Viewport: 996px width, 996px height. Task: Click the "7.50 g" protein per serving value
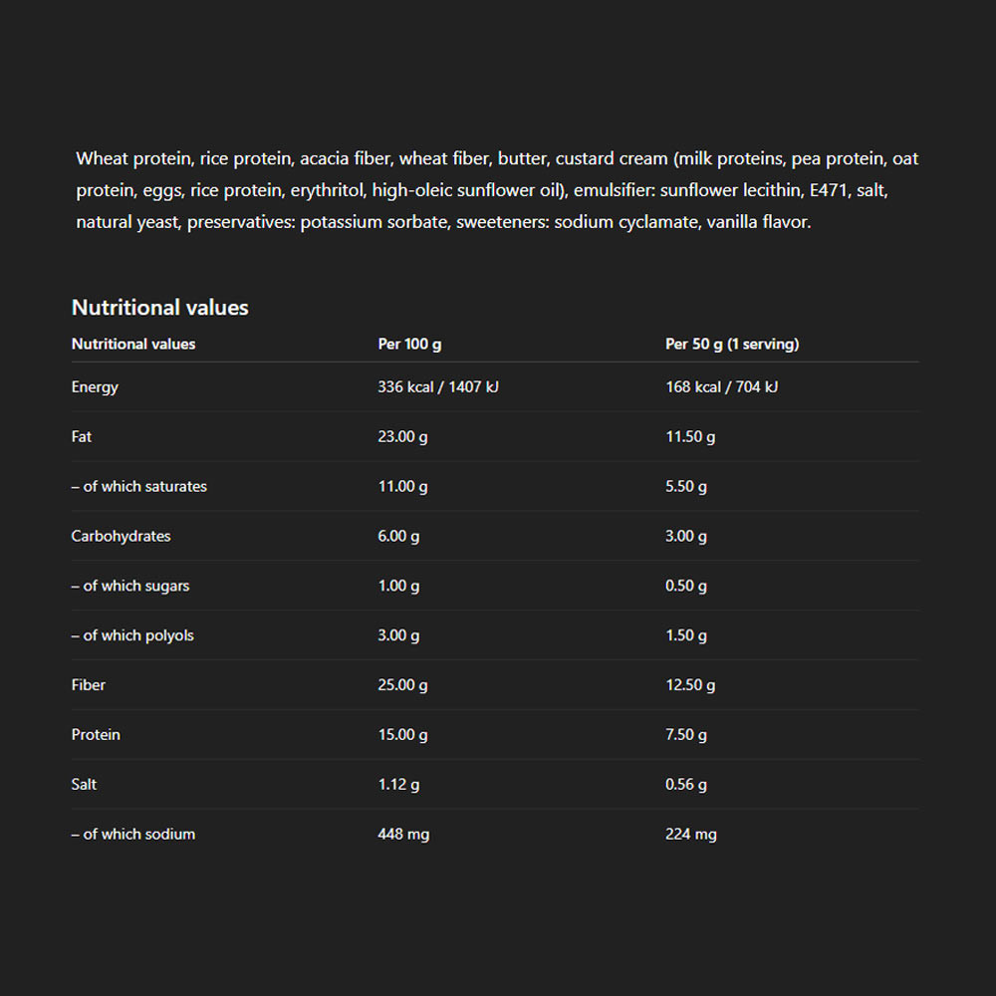pos(686,736)
